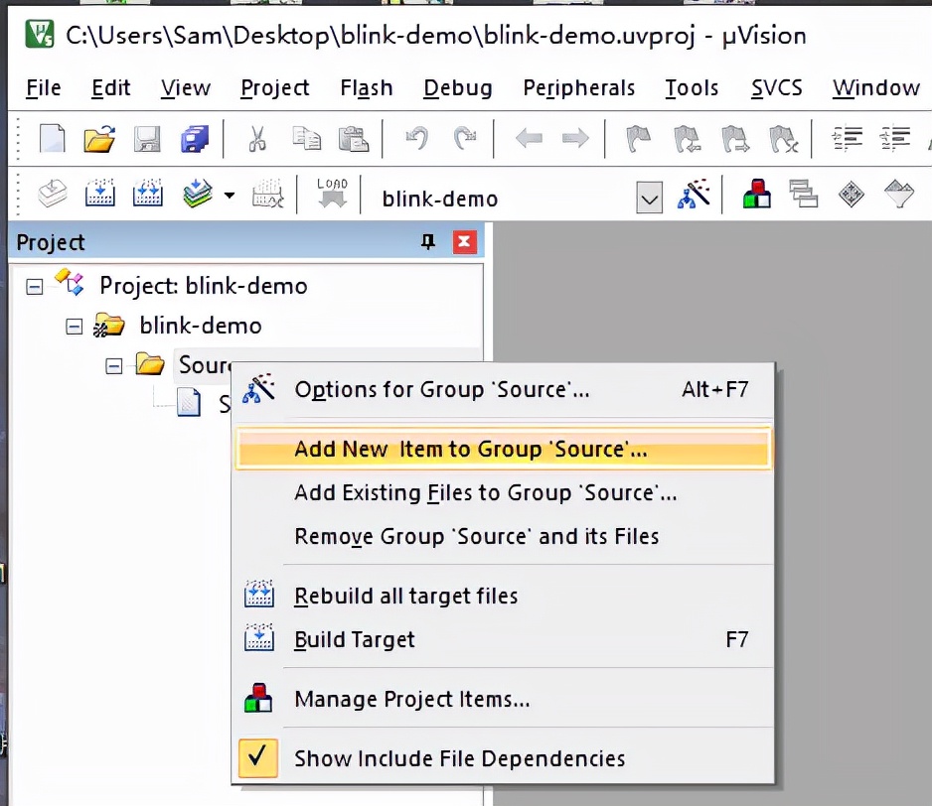Click the Clear All Bookmarks icon
The height and width of the screenshot is (806, 932).
coord(783,138)
